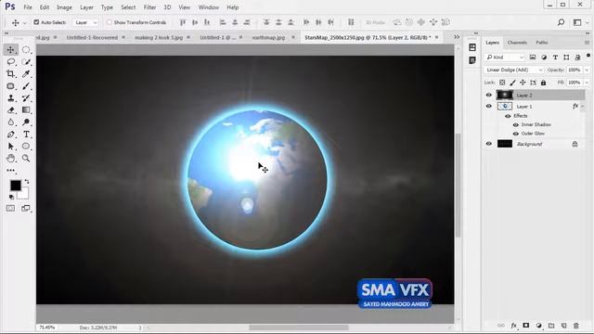Enable the Auto-Select checkbox
This screenshot has width=594, height=334.
(36, 22)
